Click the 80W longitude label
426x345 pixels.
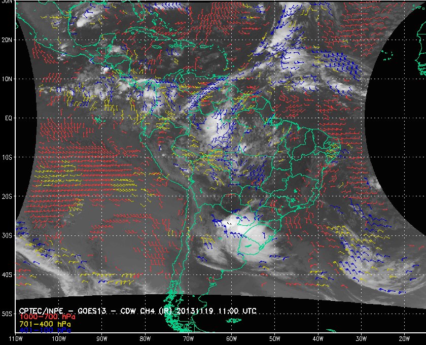pos(145,339)
